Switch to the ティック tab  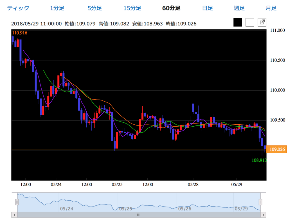[x=18, y=8]
